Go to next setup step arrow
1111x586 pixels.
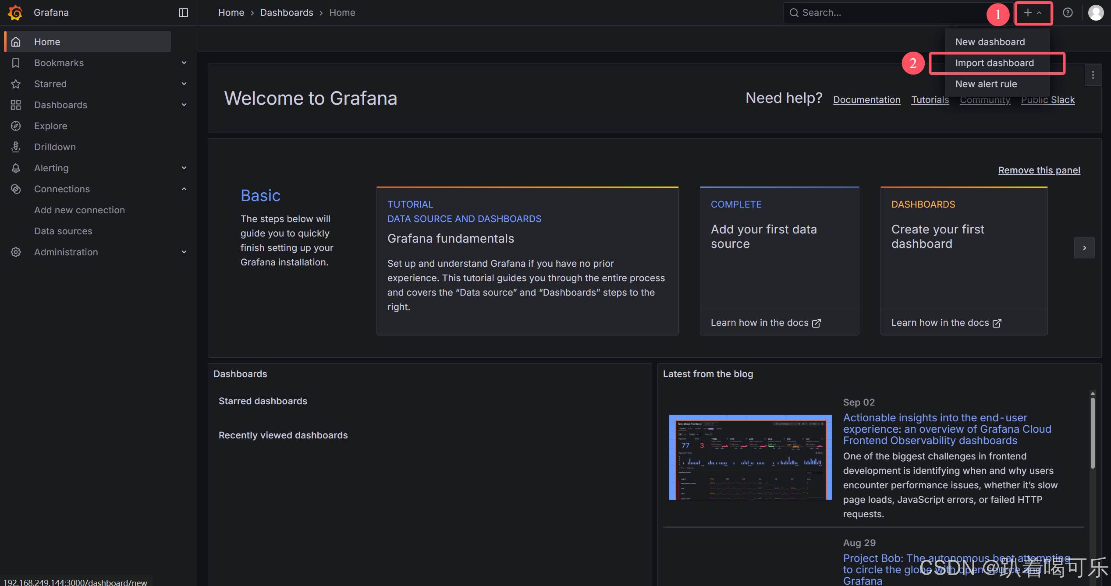pos(1084,248)
